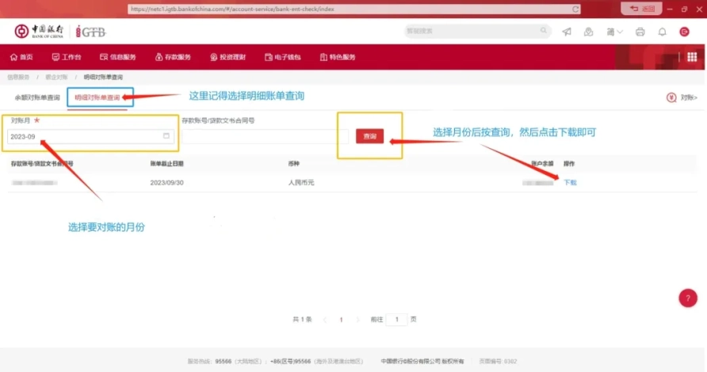Open the 对账 link at right

tap(682, 97)
